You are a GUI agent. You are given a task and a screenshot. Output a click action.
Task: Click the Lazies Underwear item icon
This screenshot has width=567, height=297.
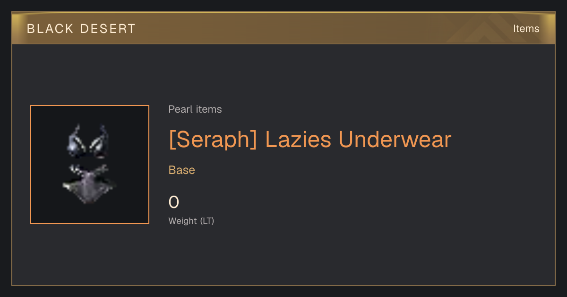pyautogui.click(x=90, y=165)
